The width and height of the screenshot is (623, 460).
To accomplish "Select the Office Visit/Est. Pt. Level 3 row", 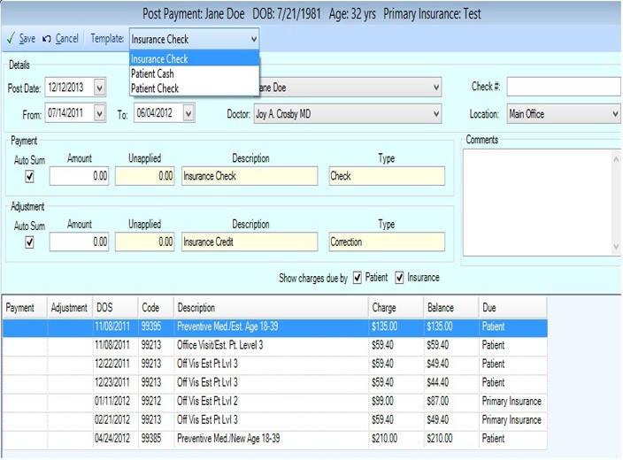I will [275, 345].
